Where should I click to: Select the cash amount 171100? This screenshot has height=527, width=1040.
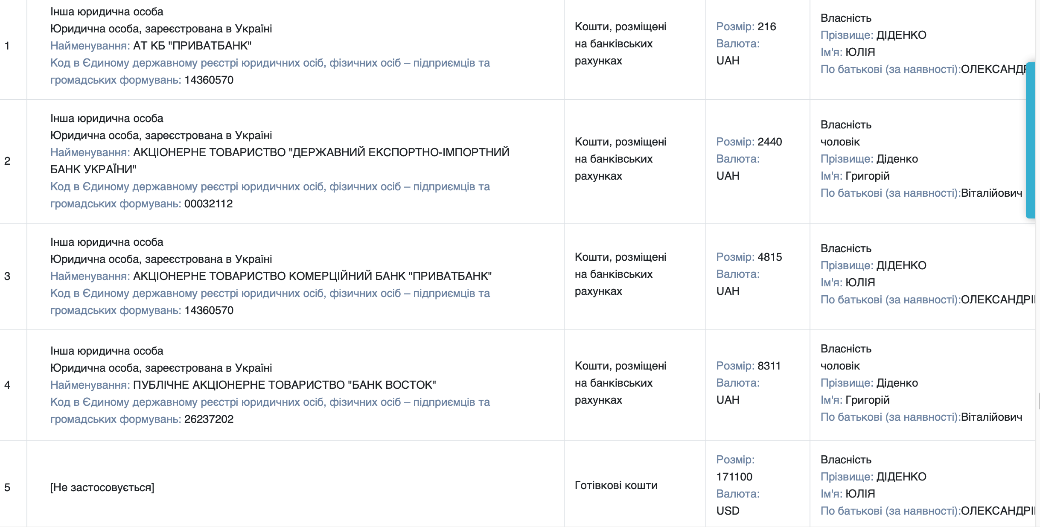click(734, 477)
